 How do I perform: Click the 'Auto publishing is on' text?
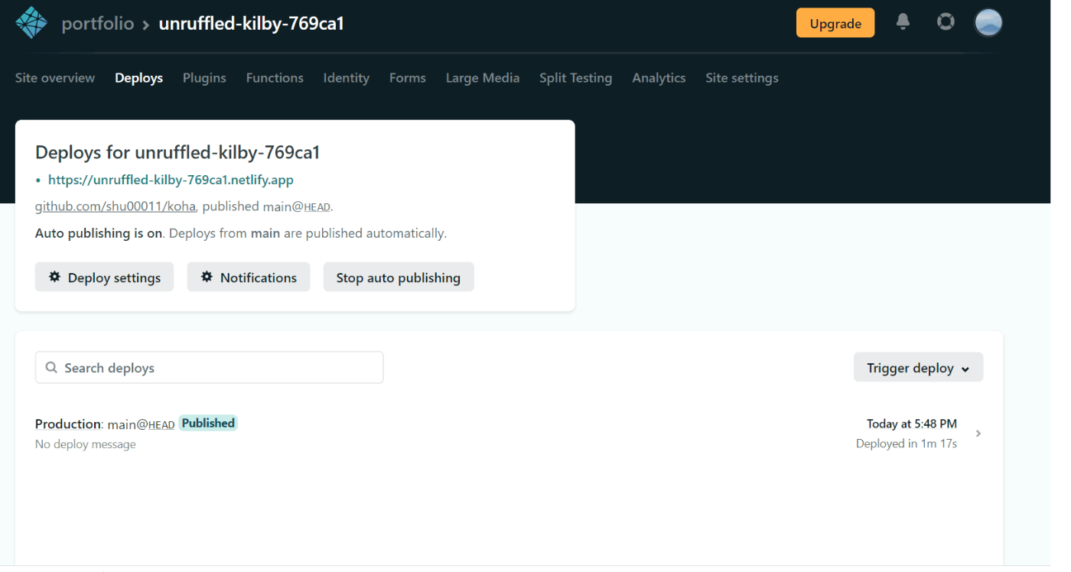click(x=99, y=233)
